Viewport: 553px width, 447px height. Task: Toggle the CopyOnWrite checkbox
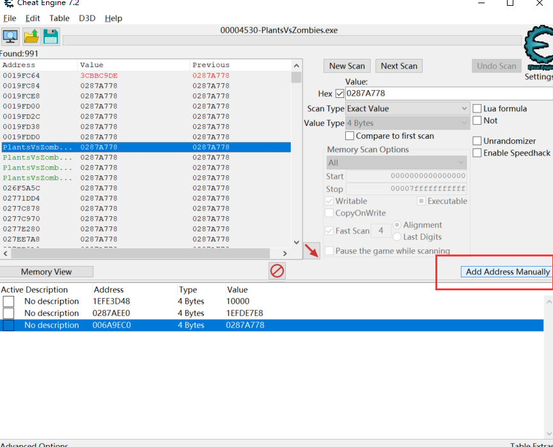[x=329, y=213]
